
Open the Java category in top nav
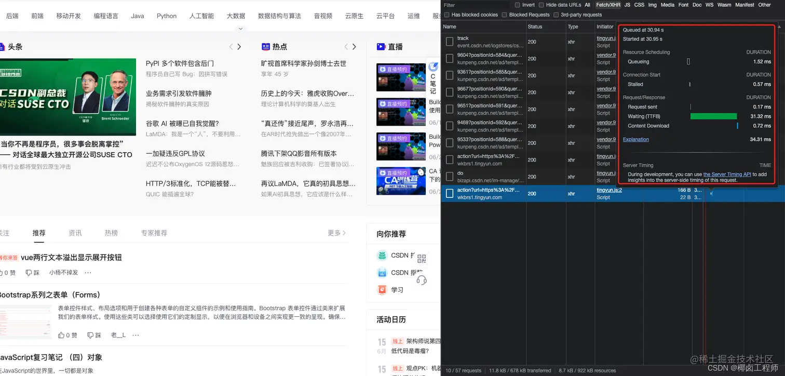pos(138,16)
